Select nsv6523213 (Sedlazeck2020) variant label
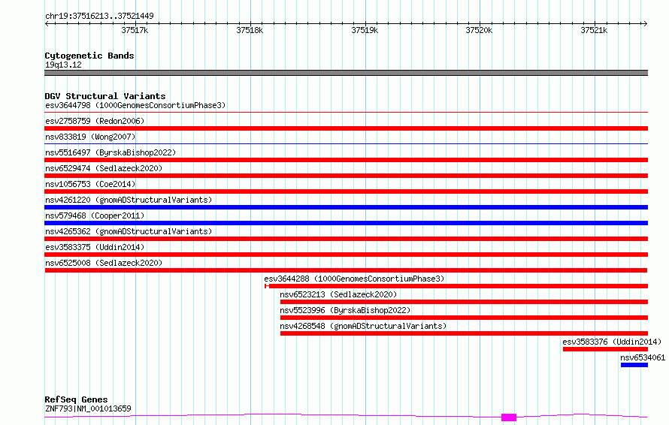This screenshot has width=669, height=425. [x=338, y=294]
